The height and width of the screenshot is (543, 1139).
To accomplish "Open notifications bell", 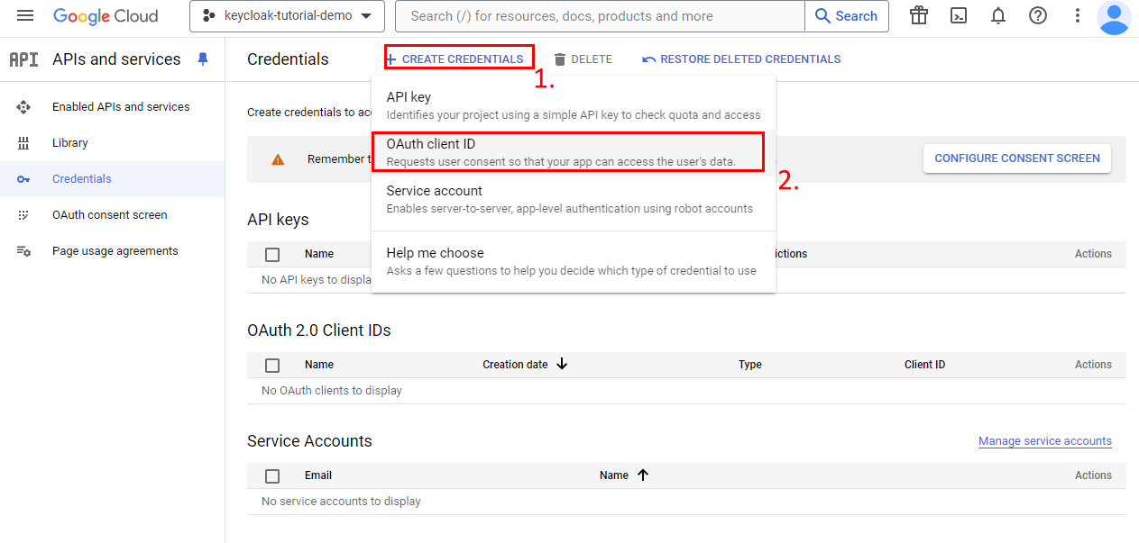I will pos(998,15).
